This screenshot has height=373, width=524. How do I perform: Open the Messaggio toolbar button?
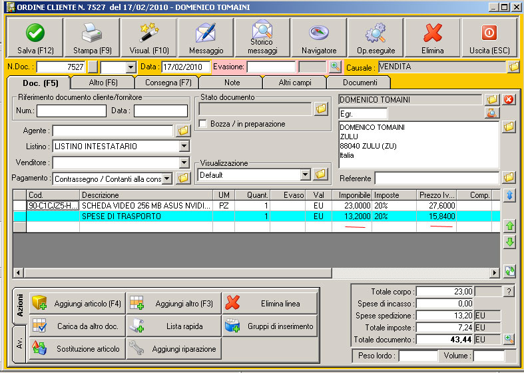(206, 37)
